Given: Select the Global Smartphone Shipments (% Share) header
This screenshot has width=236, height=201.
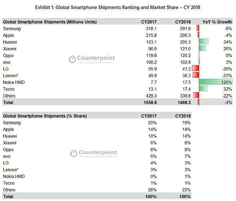Looking at the screenshot, I should [45, 116].
